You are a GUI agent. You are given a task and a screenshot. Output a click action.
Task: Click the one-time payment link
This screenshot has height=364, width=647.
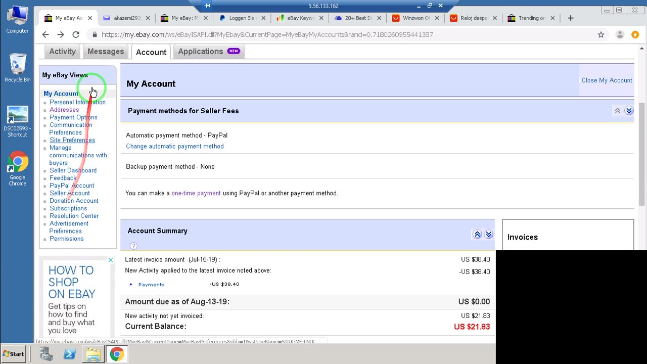(196, 193)
